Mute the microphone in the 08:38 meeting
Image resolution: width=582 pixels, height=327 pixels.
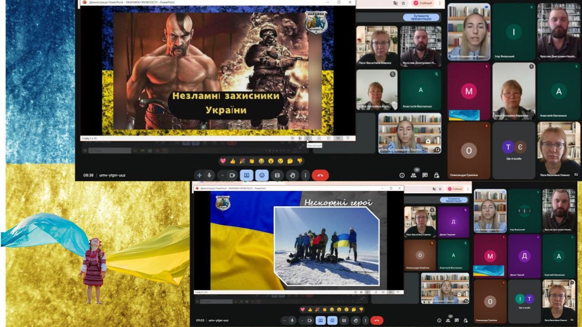coord(209,175)
